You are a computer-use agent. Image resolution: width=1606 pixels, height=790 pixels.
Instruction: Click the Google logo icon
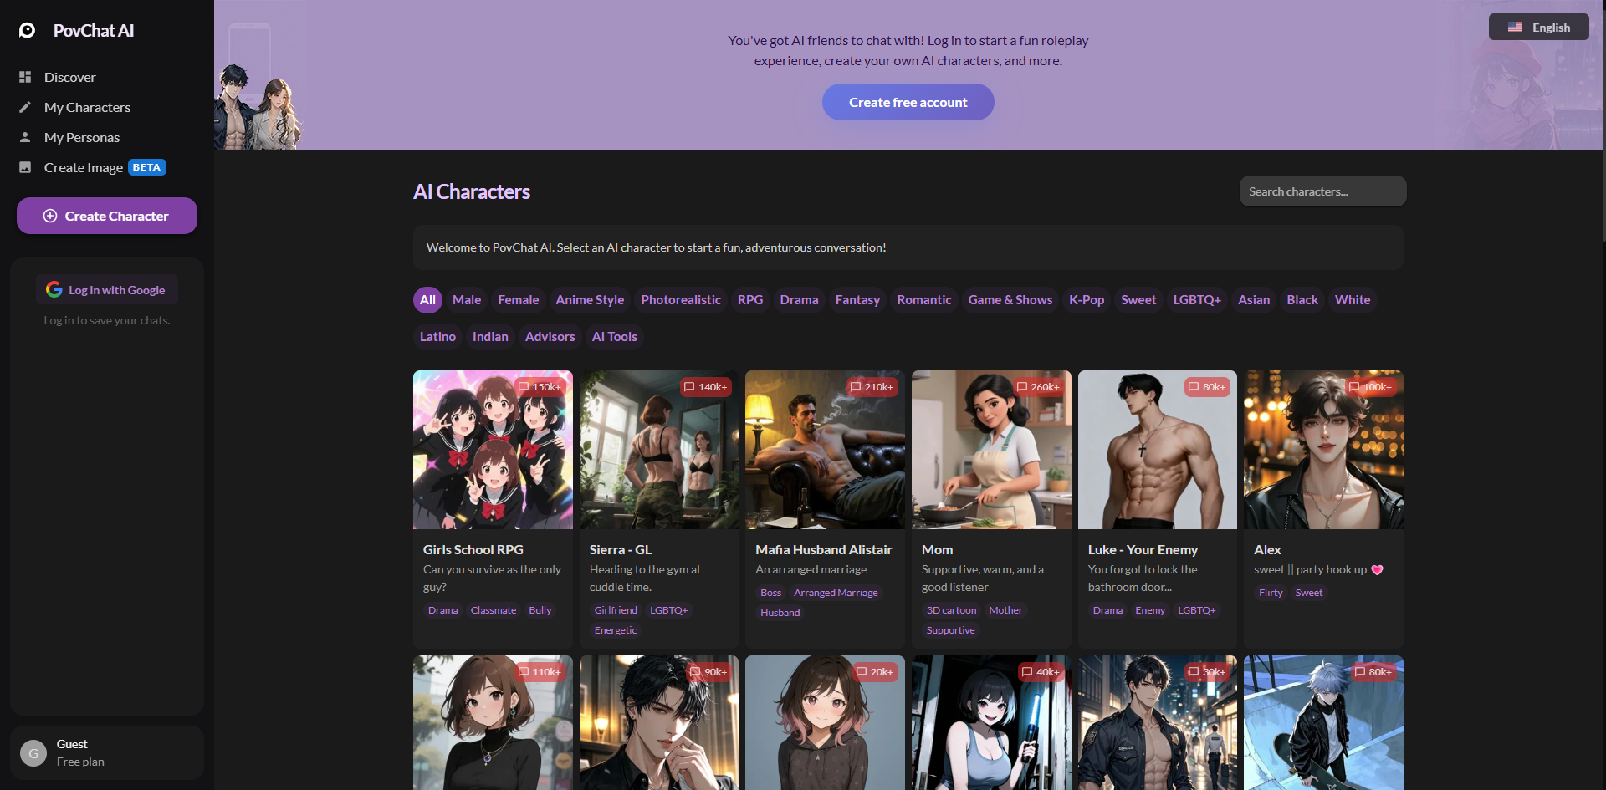(x=54, y=289)
